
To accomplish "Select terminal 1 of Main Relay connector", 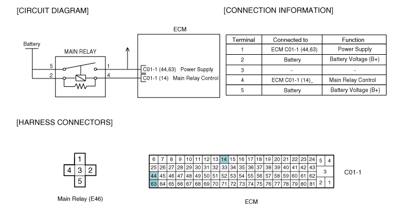I will click(80, 159).
